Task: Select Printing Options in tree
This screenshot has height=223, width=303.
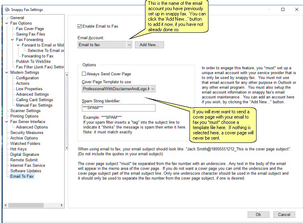Action: (x=24, y=116)
